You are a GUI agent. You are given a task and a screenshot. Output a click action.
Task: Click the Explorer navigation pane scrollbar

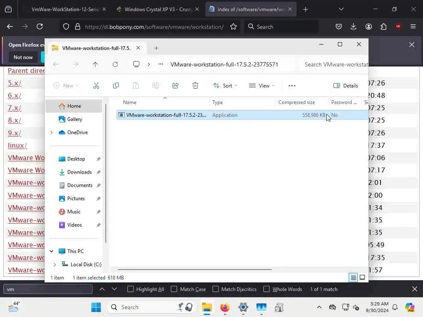pyautogui.click(x=106, y=173)
